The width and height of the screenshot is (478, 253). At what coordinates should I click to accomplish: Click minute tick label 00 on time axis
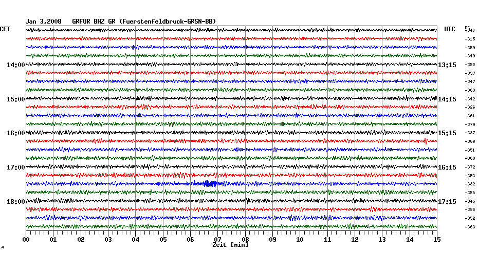click(26, 239)
